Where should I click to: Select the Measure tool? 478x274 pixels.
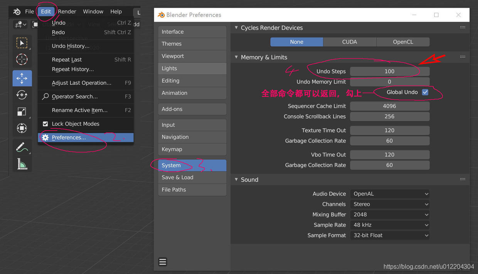click(x=22, y=164)
